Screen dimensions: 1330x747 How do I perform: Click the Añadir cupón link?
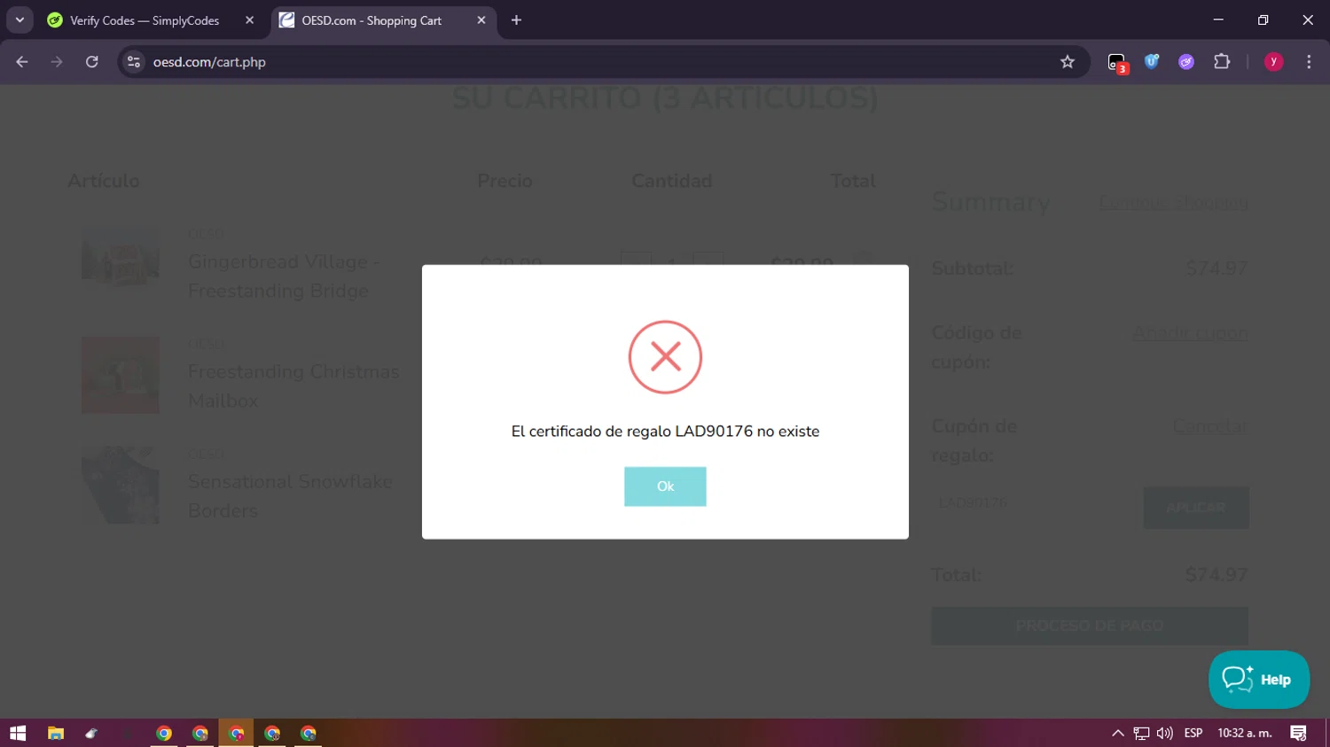point(1190,333)
